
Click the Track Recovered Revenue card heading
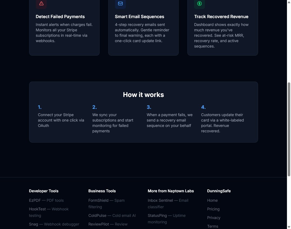tap(221, 16)
